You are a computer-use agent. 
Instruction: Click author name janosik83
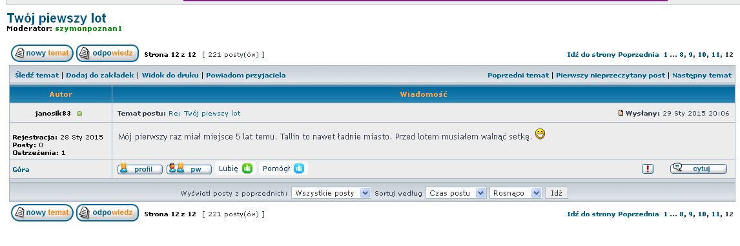[x=53, y=114]
